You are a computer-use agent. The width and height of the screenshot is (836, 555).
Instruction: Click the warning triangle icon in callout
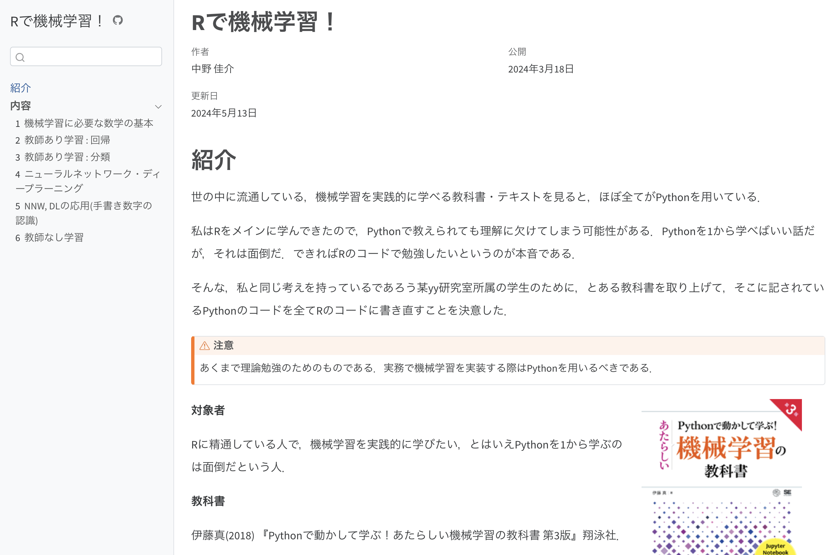click(204, 346)
